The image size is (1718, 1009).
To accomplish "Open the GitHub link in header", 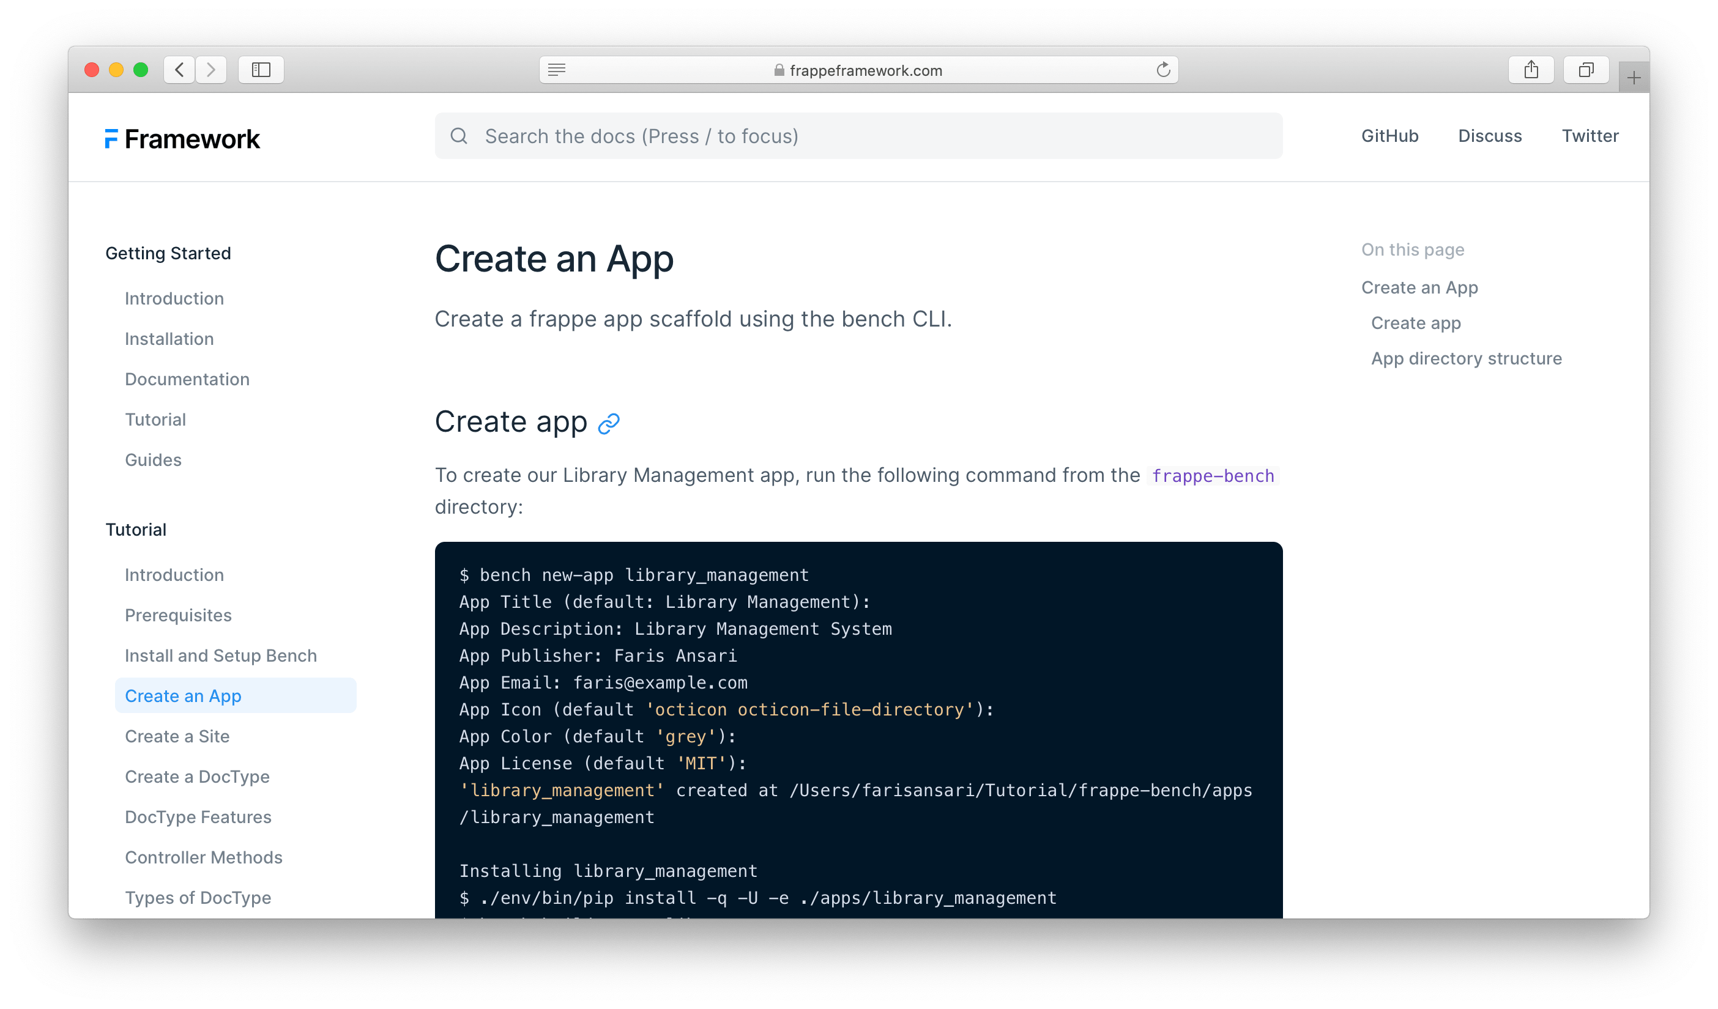I will point(1389,136).
